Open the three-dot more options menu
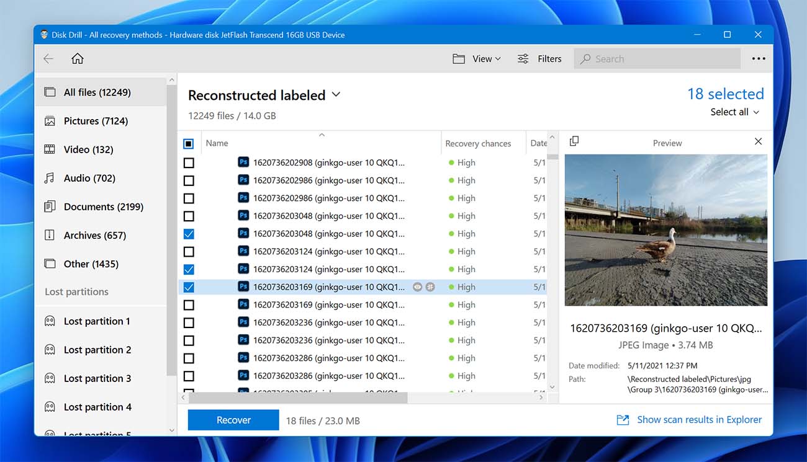The height and width of the screenshot is (462, 807). (x=758, y=59)
